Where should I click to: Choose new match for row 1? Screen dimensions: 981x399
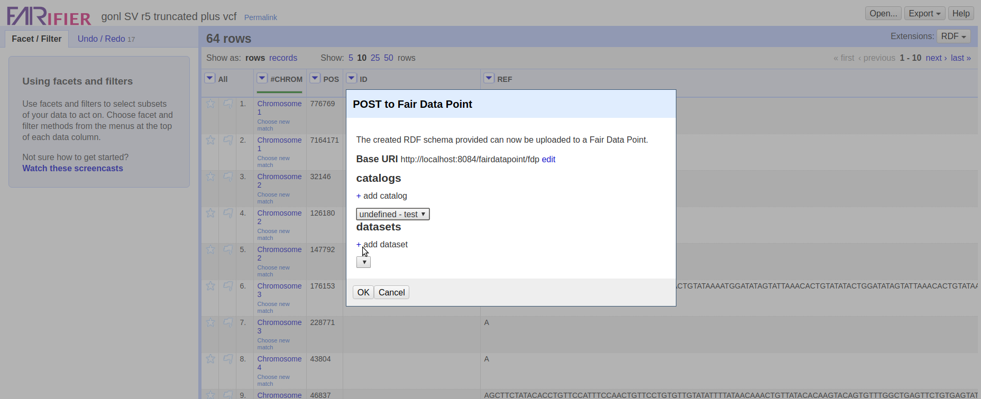tap(273, 125)
